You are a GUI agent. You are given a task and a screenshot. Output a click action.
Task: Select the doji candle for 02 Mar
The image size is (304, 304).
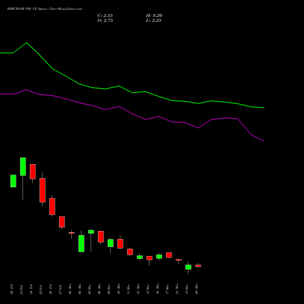point(72,233)
